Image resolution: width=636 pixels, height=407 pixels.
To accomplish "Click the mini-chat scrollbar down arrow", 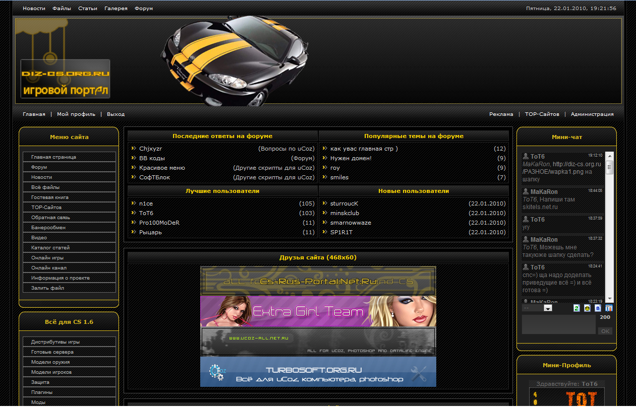I will [609, 298].
